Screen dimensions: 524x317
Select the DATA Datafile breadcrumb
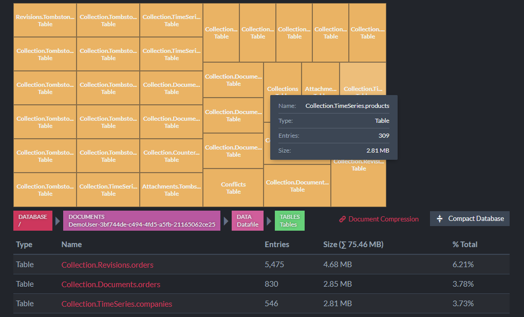point(248,221)
